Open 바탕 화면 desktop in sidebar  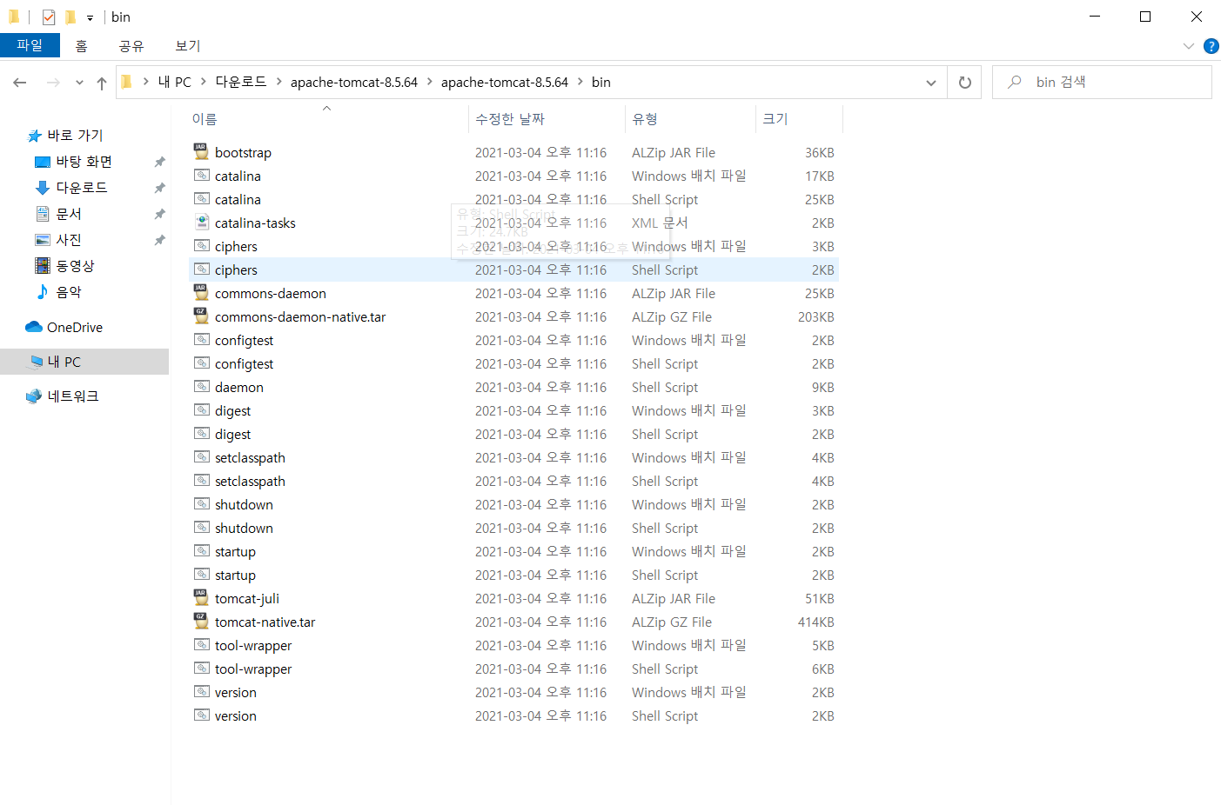pyautogui.click(x=74, y=162)
